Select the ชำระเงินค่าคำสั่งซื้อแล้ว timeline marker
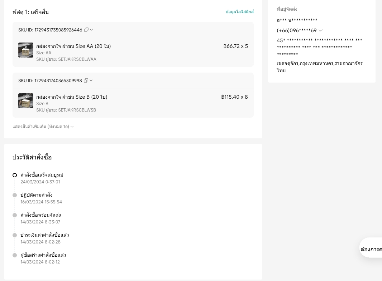The height and width of the screenshot is (281, 382). coord(15,235)
